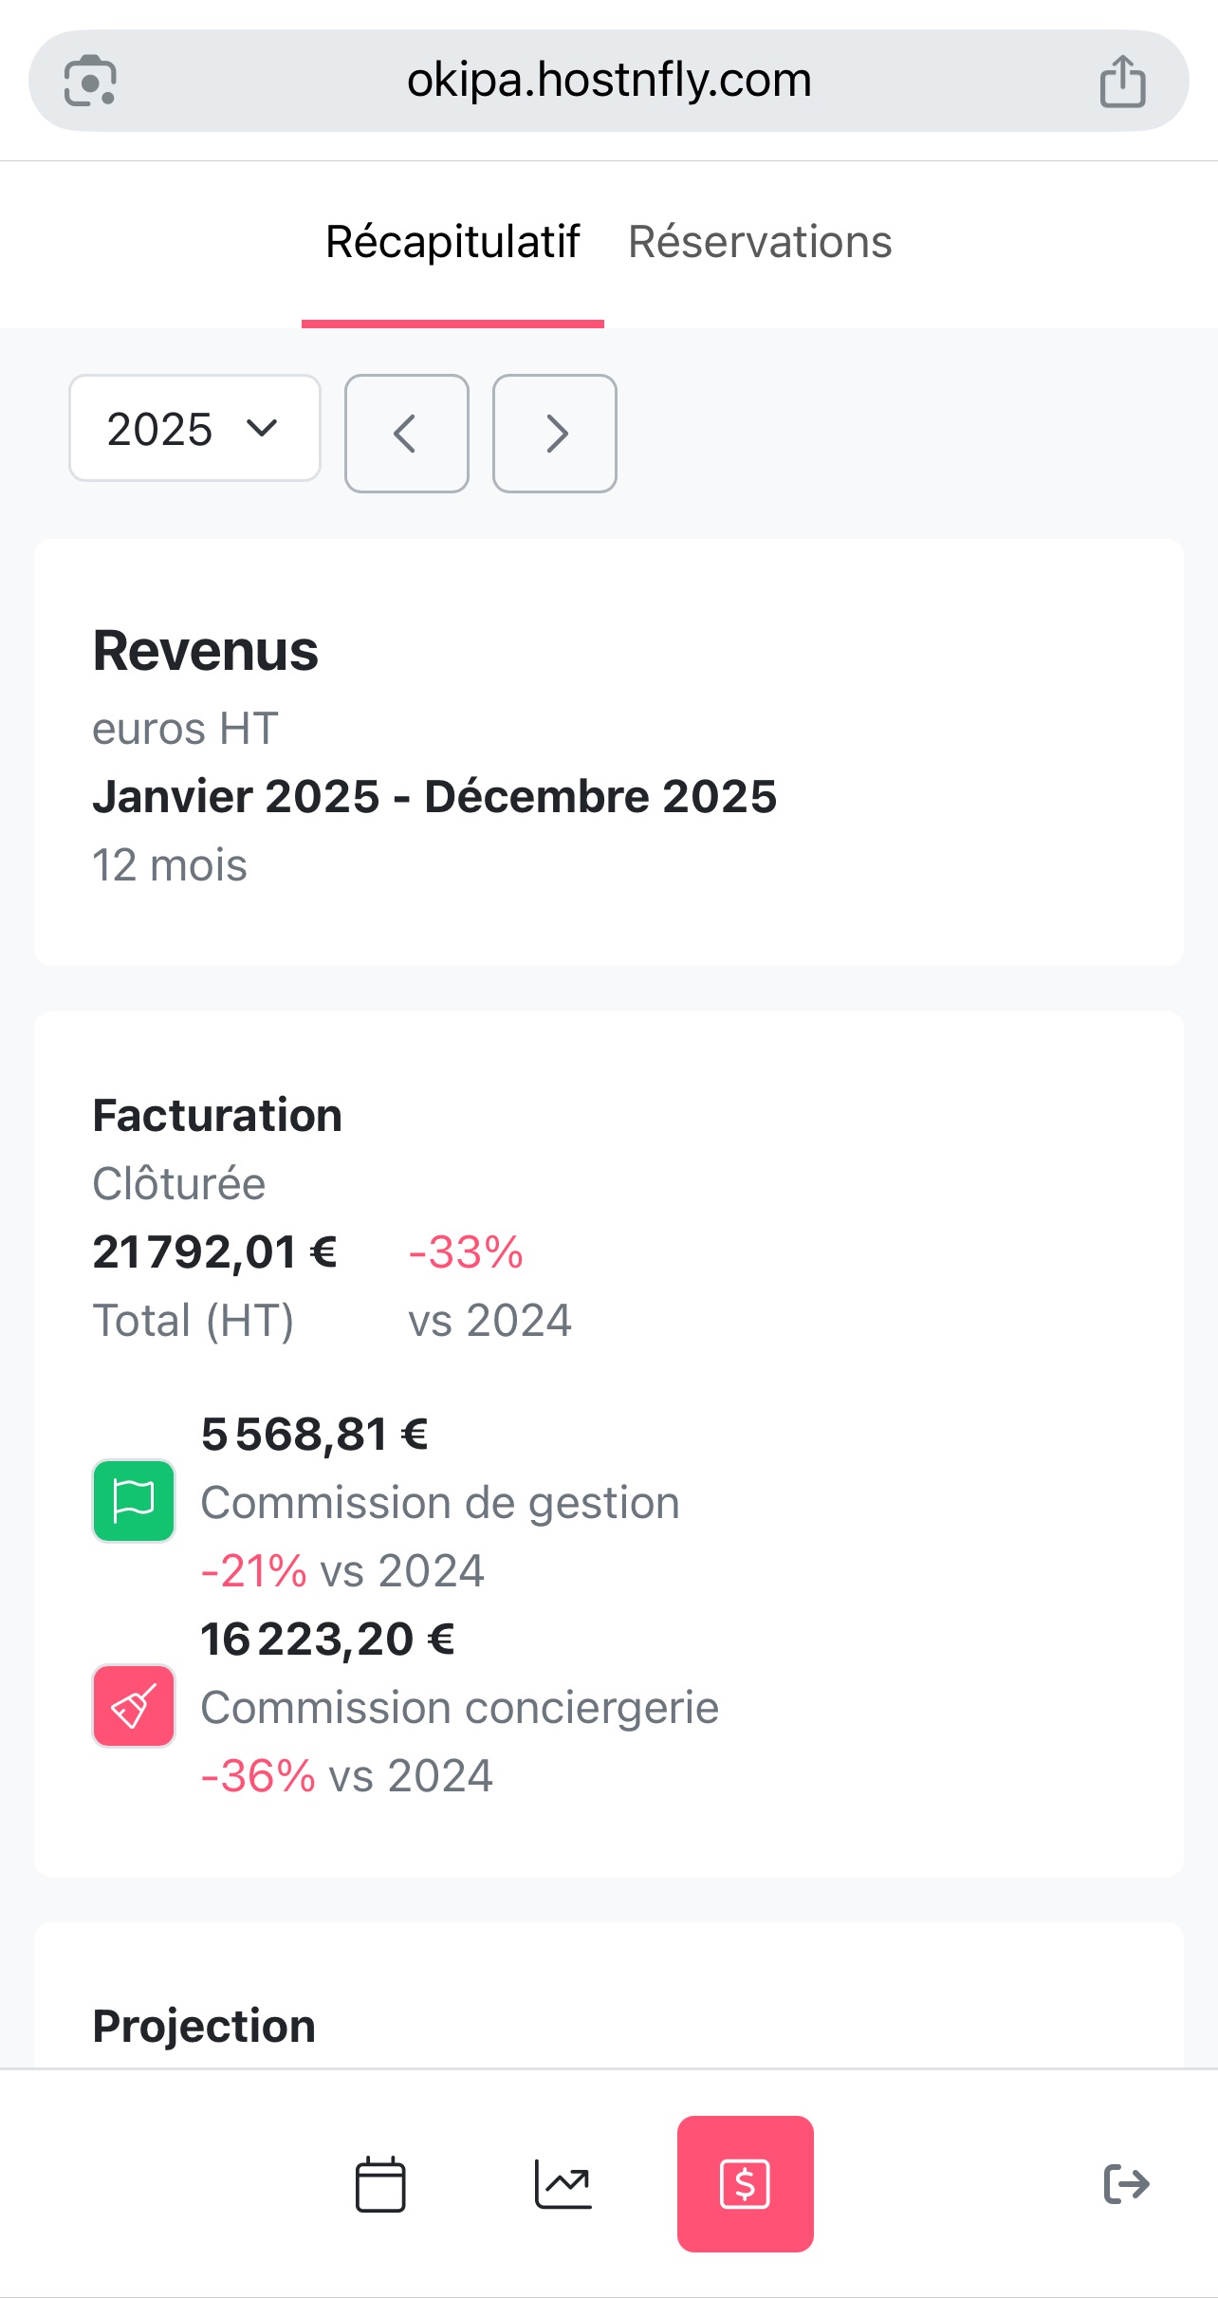Image resolution: width=1218 pixels, height=2298 pixels.
Task: Tap the browser share icon
Action: tap(1122, 82)
